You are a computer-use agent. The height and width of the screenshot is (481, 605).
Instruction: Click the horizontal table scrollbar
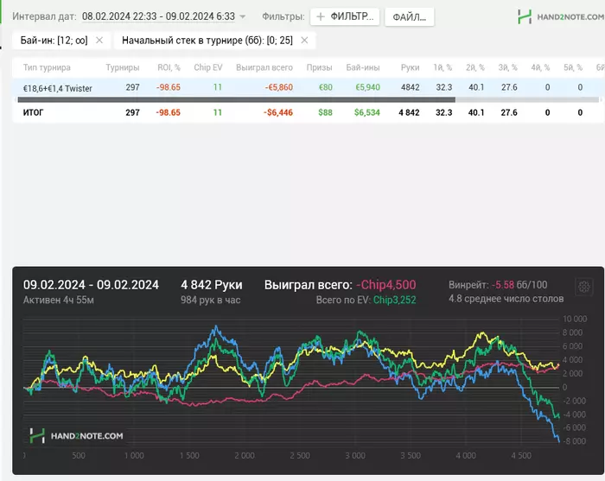tap(237, 100)
